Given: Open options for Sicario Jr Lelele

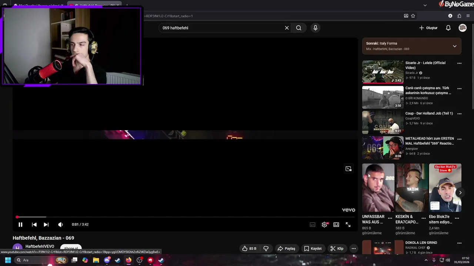Looking at the screenshot, I should (459, 63).
